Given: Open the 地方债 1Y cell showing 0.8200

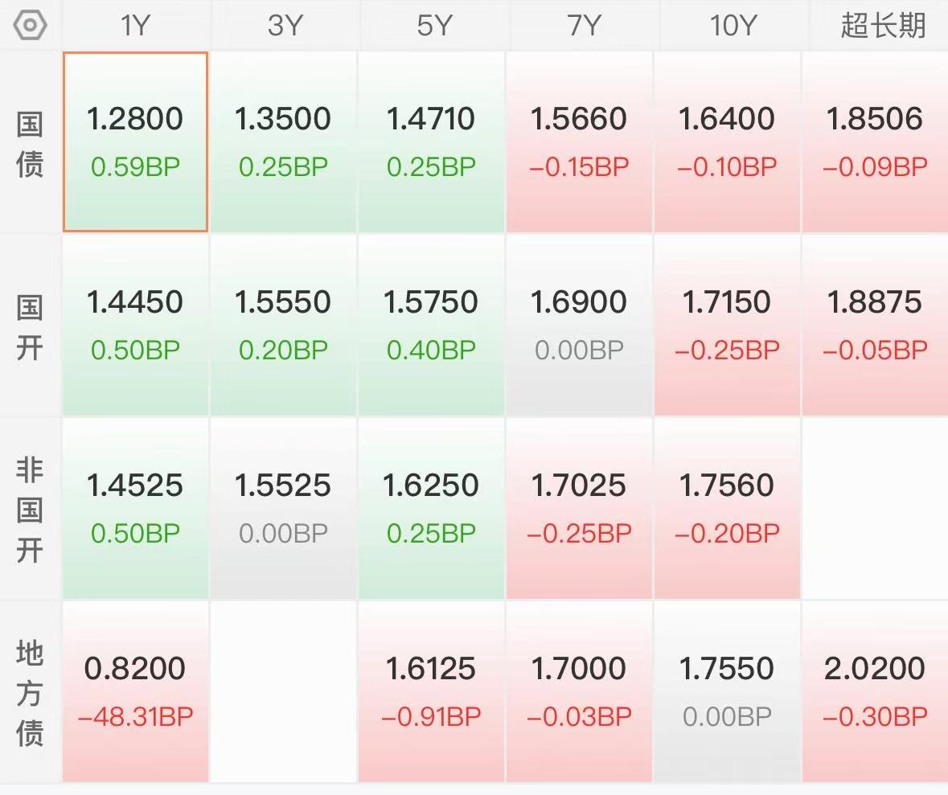Looking at the screenshot, I should (135, 691).
